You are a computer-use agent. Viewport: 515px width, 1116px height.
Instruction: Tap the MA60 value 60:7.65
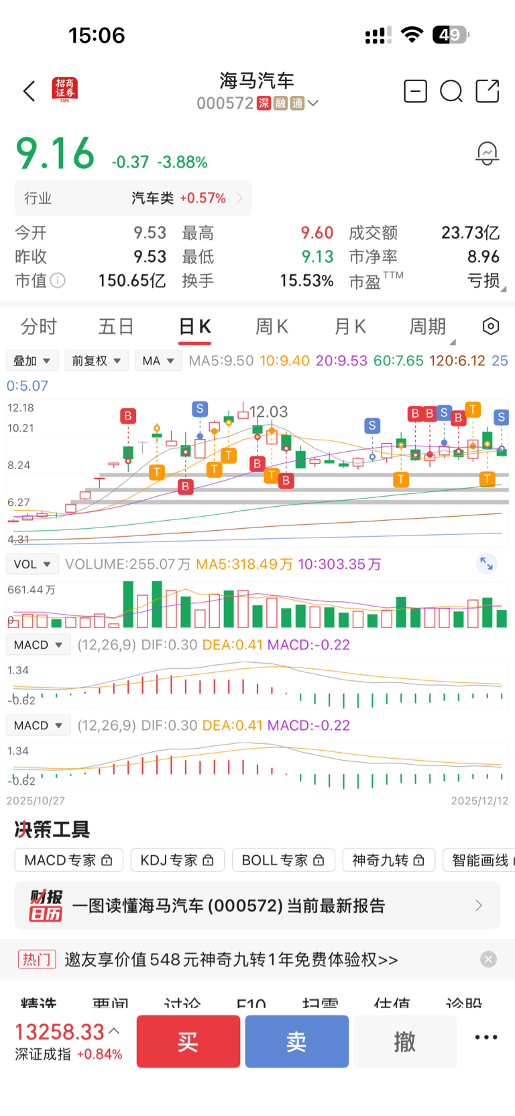point(398,361)
